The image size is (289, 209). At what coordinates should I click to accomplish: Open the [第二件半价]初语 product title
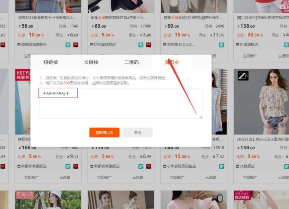click(263, 18)
